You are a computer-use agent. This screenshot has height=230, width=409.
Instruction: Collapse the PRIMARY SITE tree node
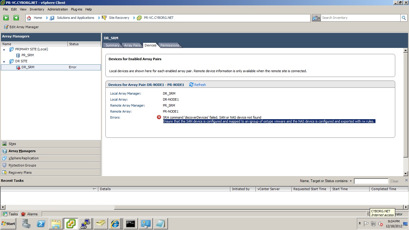4,49
